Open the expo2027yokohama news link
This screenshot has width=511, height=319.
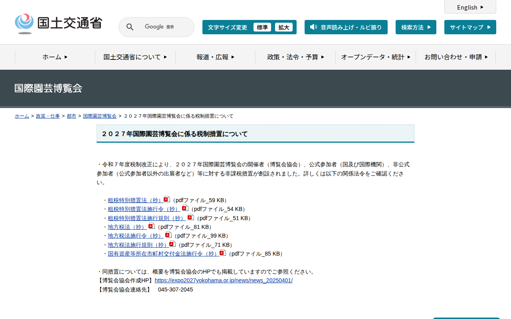tap(224, 280)
